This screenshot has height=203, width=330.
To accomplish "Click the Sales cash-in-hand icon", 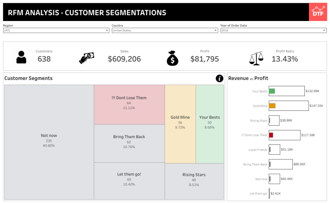I will click(x=87, y=58).
